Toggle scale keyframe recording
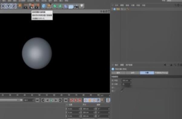The height and width of the screenshot is (119, 182). (90, 100)
